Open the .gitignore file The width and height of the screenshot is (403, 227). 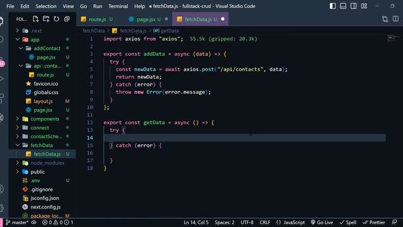pos(42,189)
